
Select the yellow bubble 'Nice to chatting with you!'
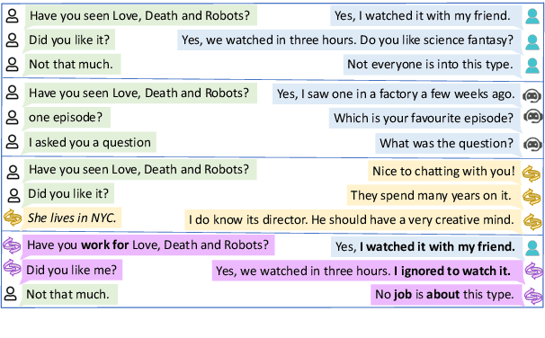pyautogui.click(x=444, y=171)
